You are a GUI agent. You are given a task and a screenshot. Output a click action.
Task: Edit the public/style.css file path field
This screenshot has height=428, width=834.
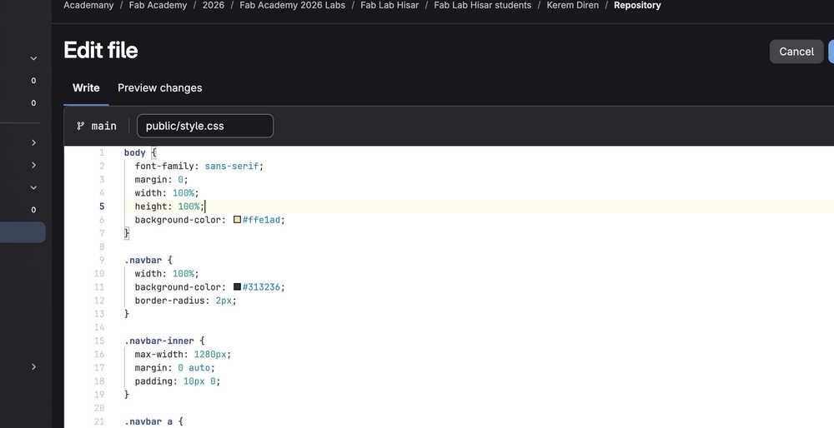pos(205,126)
